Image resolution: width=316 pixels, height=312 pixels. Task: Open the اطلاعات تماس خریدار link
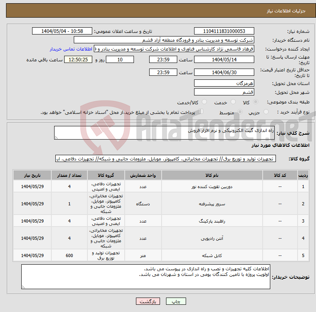tap(71, 49)
